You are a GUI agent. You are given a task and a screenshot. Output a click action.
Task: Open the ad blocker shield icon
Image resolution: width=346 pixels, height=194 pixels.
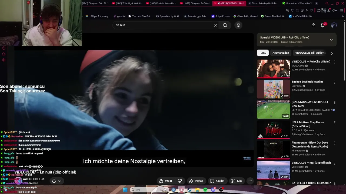click(302, 10)
